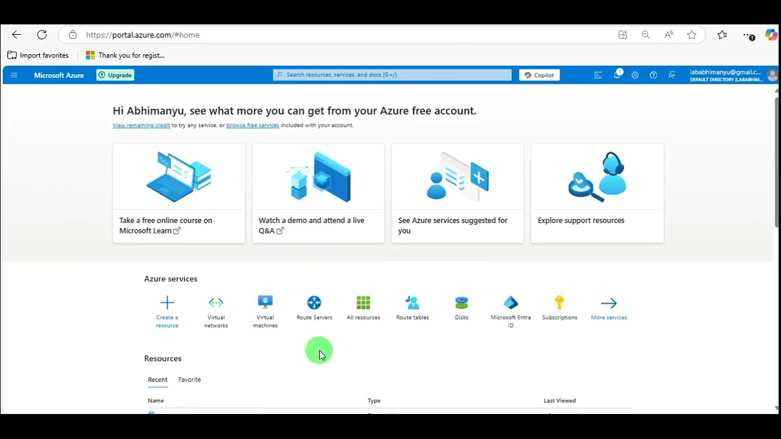Sort by the Type column header
Viewport: 781px width, 439px height.
tap(374, 401)
